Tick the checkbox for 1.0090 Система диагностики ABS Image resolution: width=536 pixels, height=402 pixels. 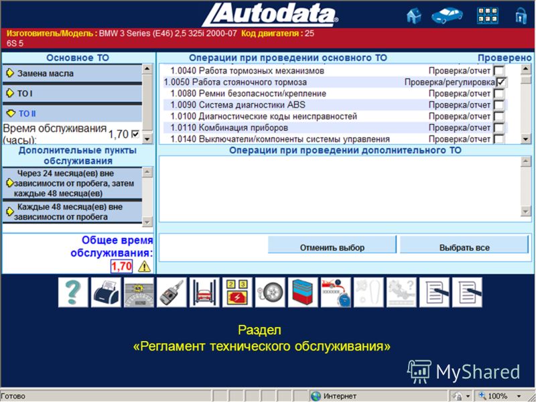coord(498,105)
